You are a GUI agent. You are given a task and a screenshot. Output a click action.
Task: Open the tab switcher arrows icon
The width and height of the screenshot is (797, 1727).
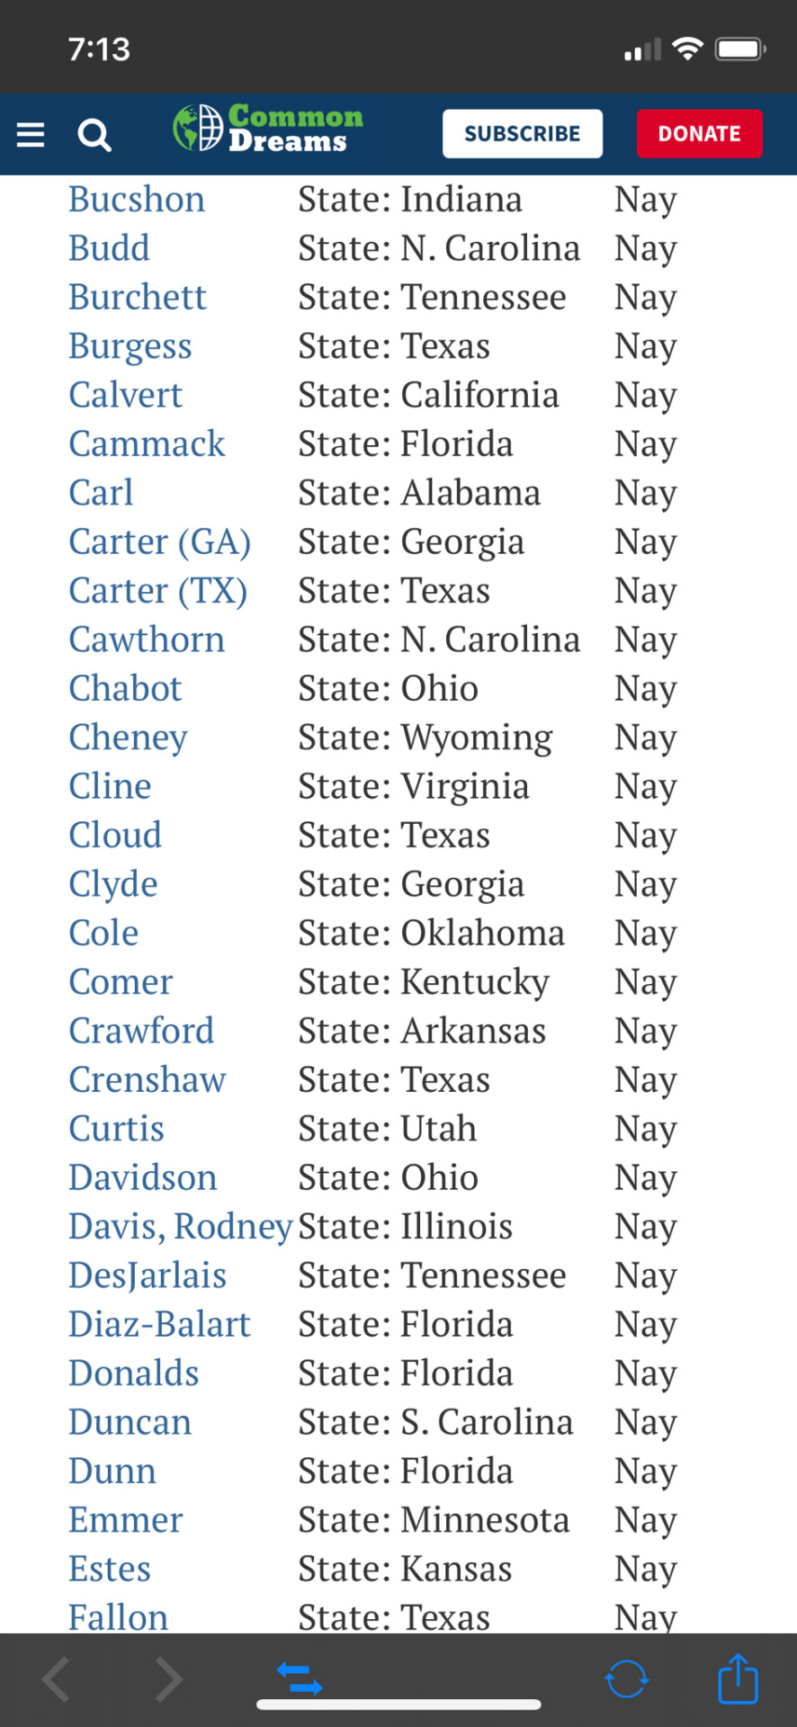[x=300, y=1678]
